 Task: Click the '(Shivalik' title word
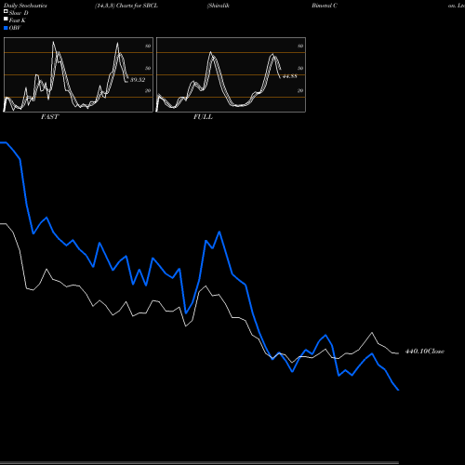pyautogui.click(x=219, y=6)
